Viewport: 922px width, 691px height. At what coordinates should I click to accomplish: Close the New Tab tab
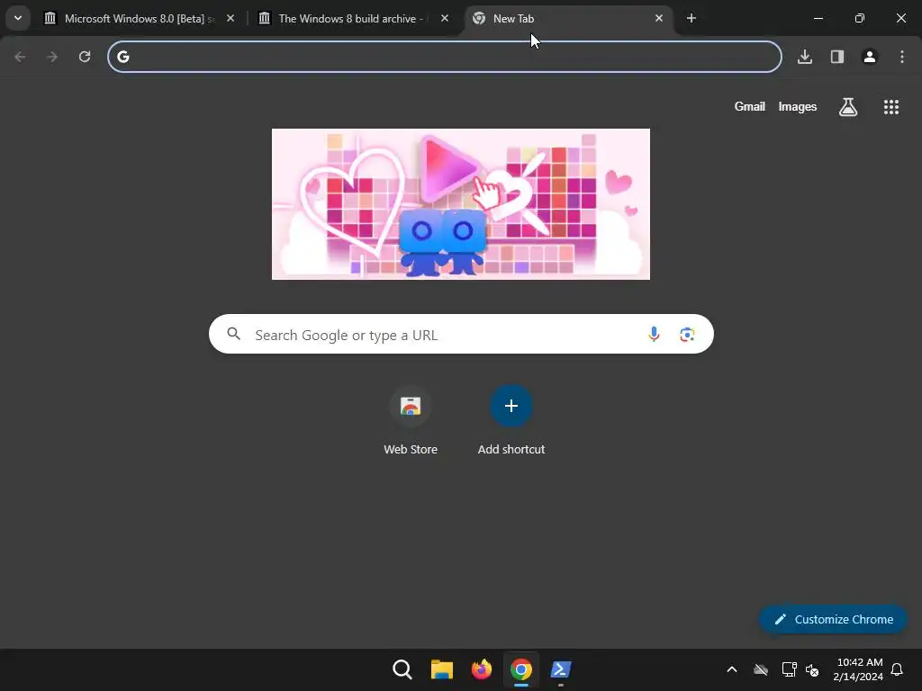tap(658, 18)
